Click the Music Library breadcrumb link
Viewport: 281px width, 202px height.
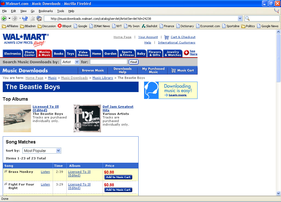pyautogui.click(x=103, y=78)
